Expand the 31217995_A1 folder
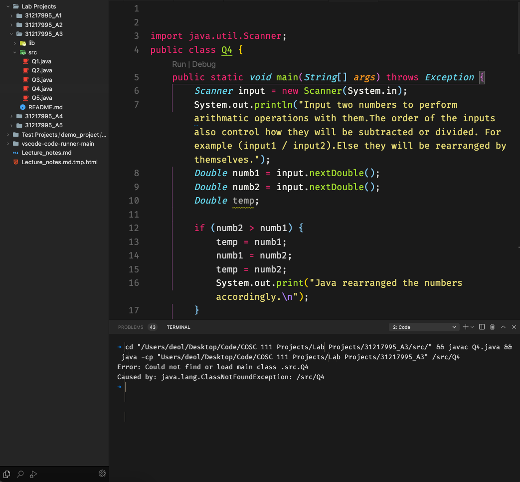The height and width of the screenshot is (482, 520). (11, 15)
